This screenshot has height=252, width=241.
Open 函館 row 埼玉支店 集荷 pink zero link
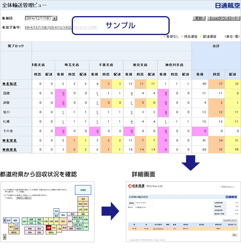click(63, 93)
